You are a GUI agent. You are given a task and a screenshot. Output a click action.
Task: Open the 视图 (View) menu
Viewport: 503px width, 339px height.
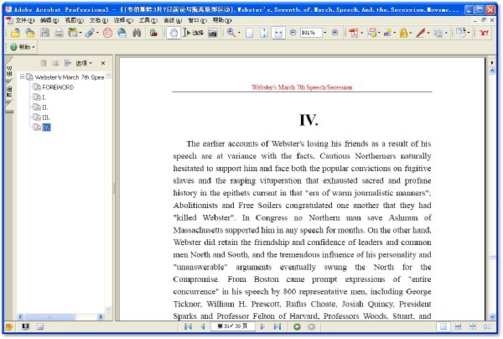(74, 20)
